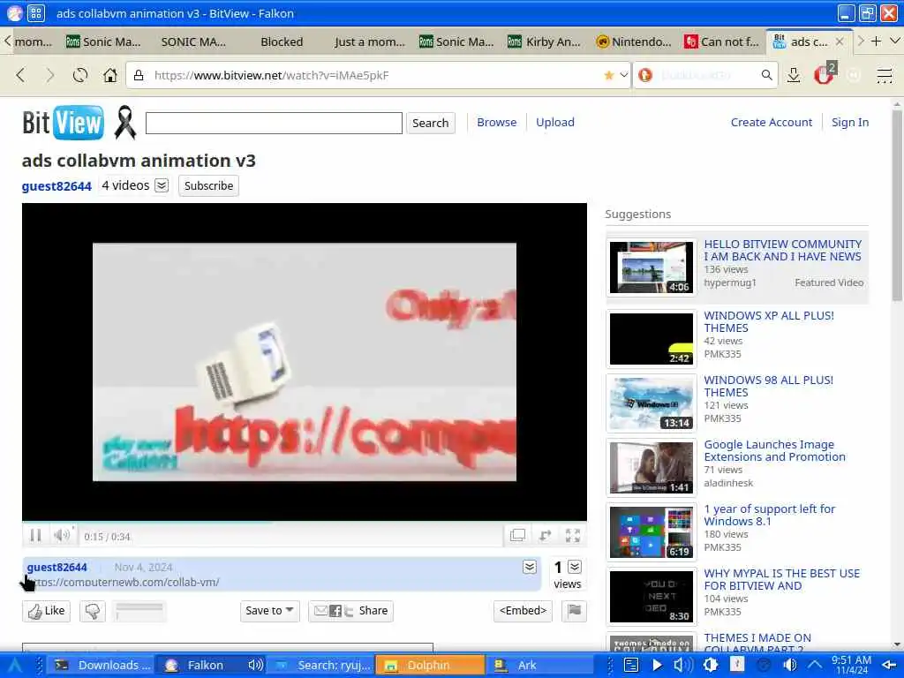Show the tab list dropdown
Viewport: 904px width, 678px height.
click(895, 41)
